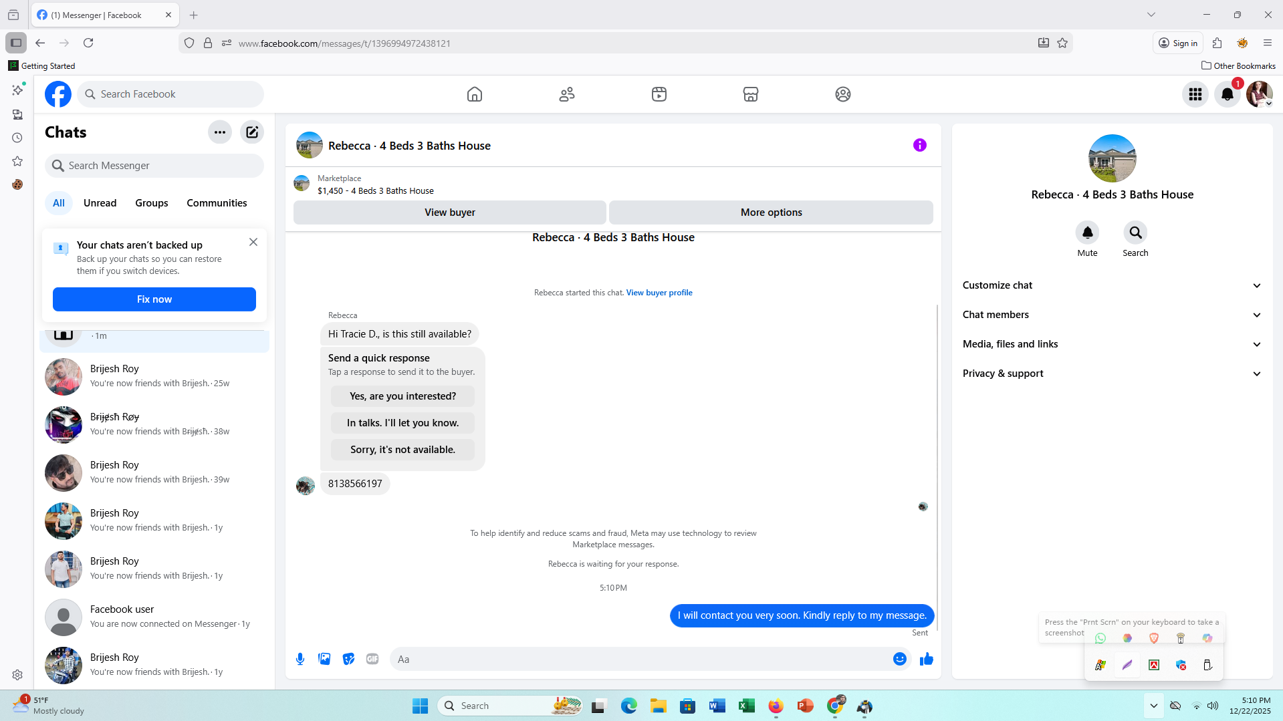Select the All chats tab

[x=59, y=203]
